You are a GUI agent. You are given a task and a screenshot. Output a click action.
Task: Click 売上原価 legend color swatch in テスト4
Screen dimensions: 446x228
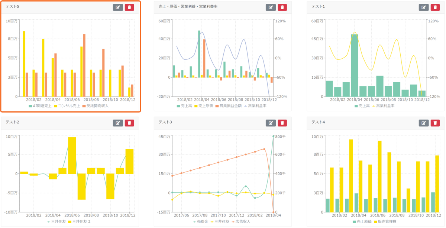355,222
